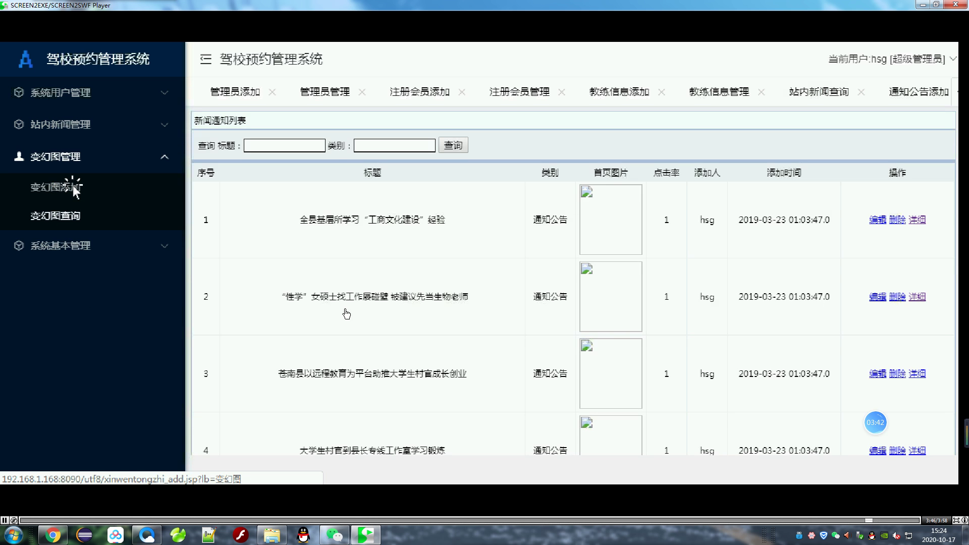The image size is (969, 545).
Task: Open the player info icon
Action: click(x=964, y=520)
